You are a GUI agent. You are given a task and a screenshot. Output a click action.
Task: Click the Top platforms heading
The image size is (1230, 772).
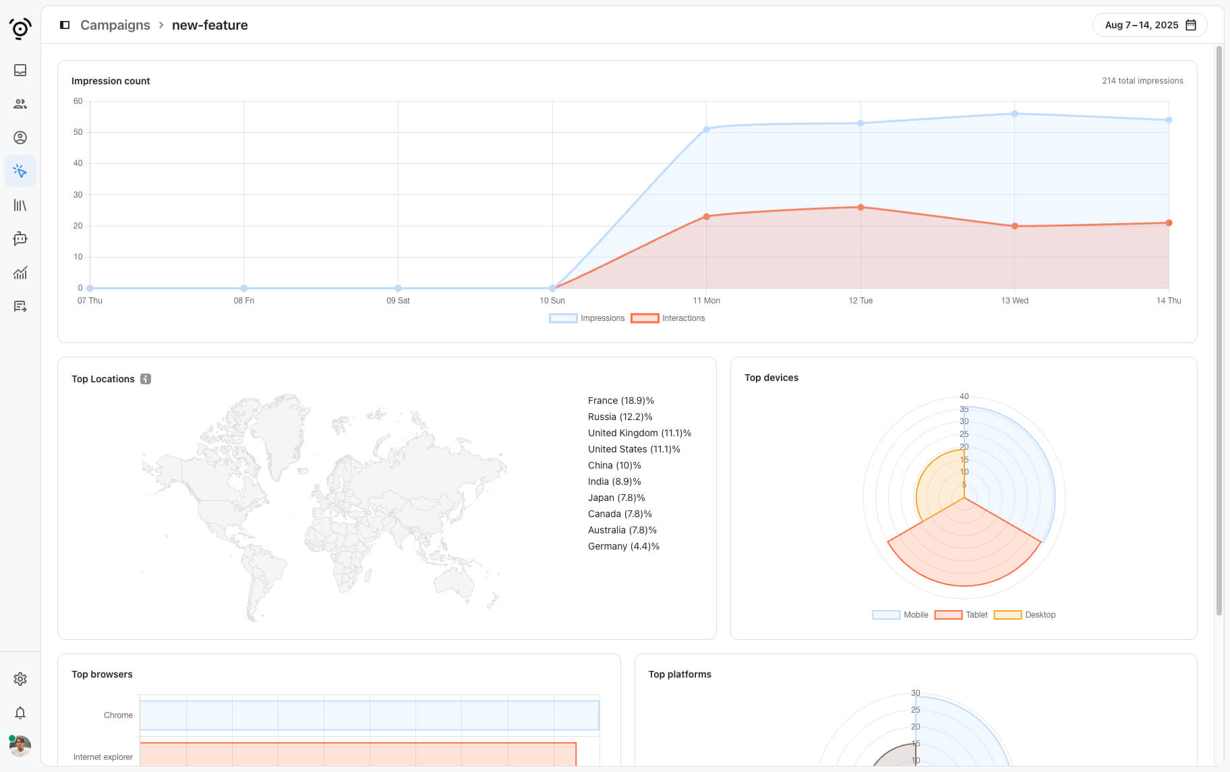[x=680, y=674]
